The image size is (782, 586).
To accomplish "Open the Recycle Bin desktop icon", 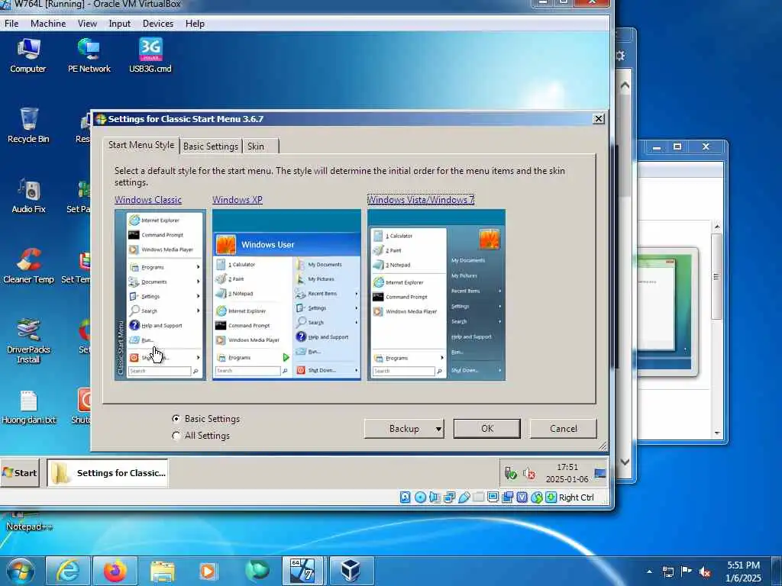I will (x=28, y=126).
